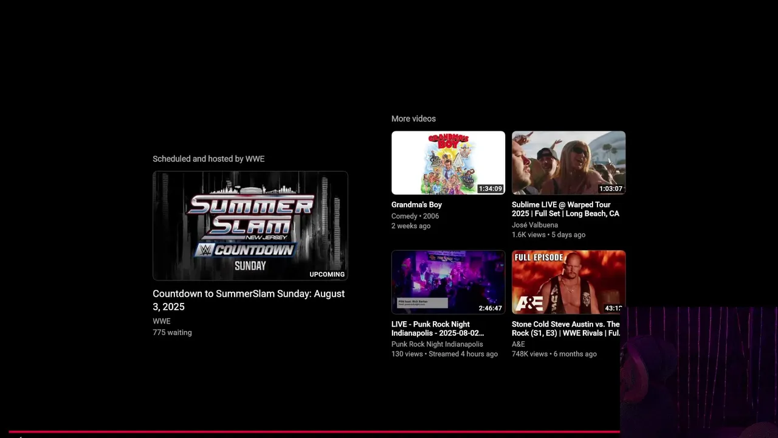Image resolution: width=778 pixels, height=438 pixels.
Task: Play the Sublime Warped Tour video thumbnail
Action: point(568,162)
